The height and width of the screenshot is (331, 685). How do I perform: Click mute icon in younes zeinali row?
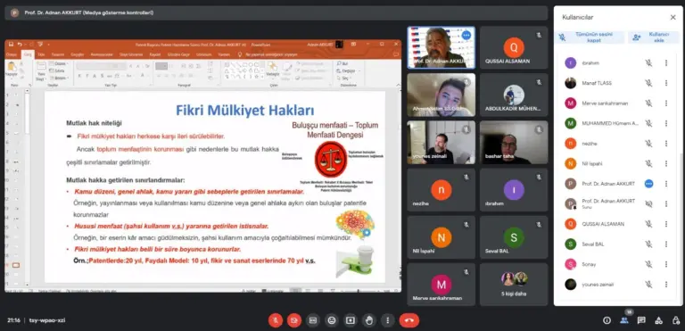point(648,285)
